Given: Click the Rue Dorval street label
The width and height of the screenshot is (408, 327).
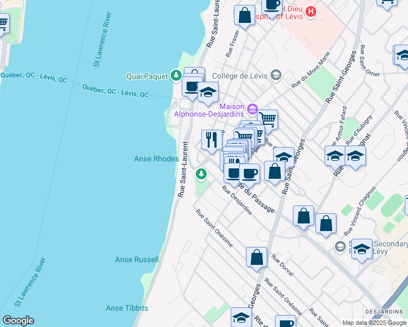Looking at the screenshot, I should pyautogui.click(x=283, y=265).
